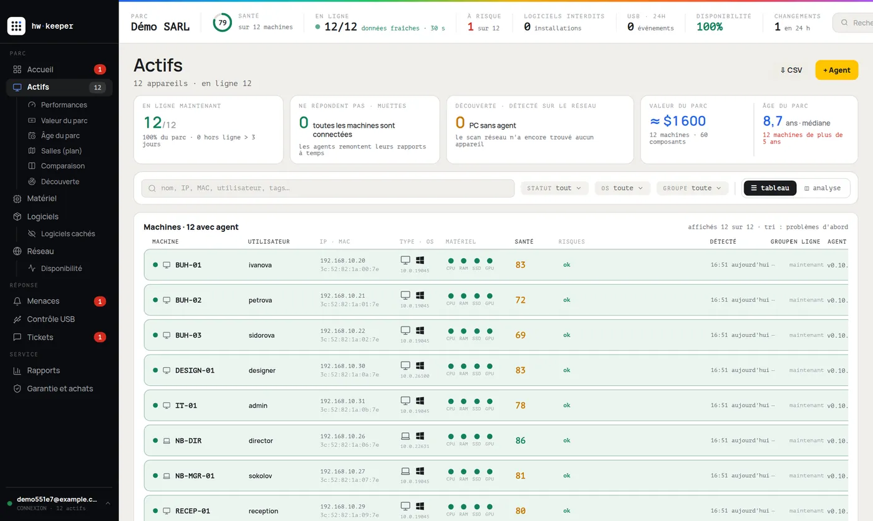This screenshot has width=873, height=521.
Task: Click the laptop type icon for NB-DIR
Action: (x=405, y=436)
